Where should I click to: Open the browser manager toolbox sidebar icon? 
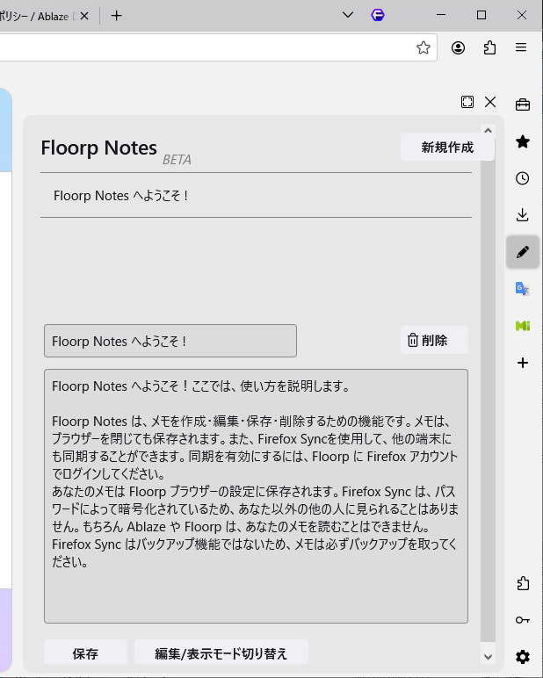(x=522, y=105)
